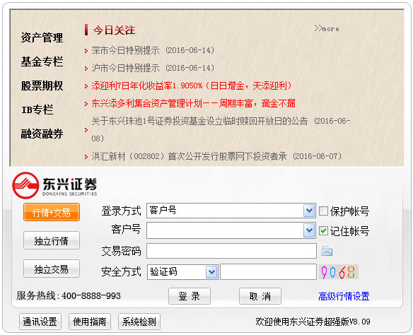
Task: Enable the 保护帐号 checkbox
Action: [x=323, y=211]
